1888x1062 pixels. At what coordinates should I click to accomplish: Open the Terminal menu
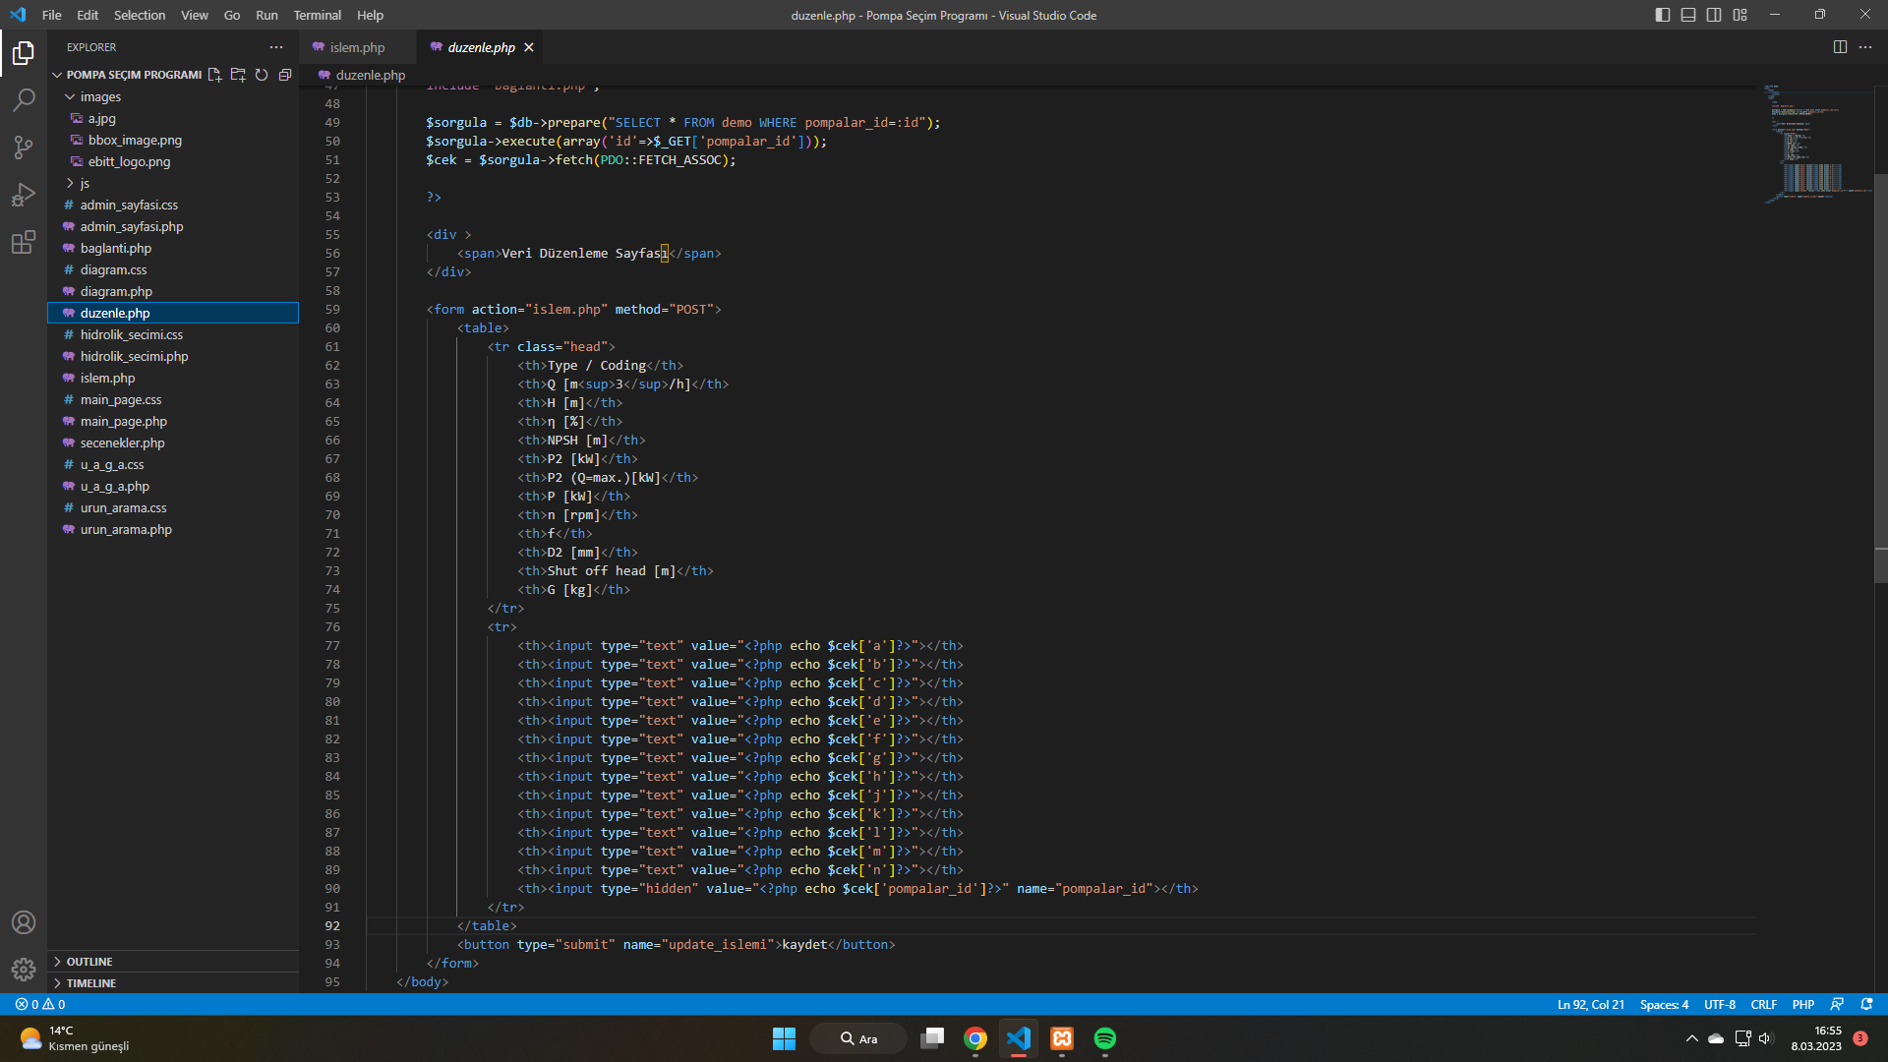pyautogui.click(x=317, y=15)
